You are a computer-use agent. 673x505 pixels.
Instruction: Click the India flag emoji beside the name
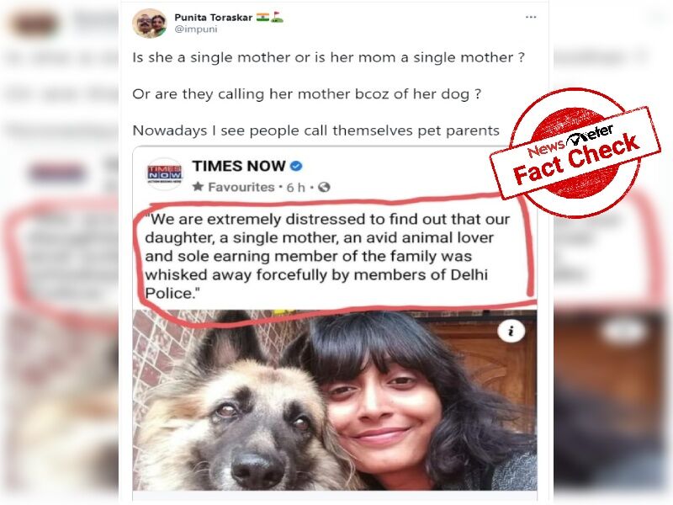[x=262, y=17]
